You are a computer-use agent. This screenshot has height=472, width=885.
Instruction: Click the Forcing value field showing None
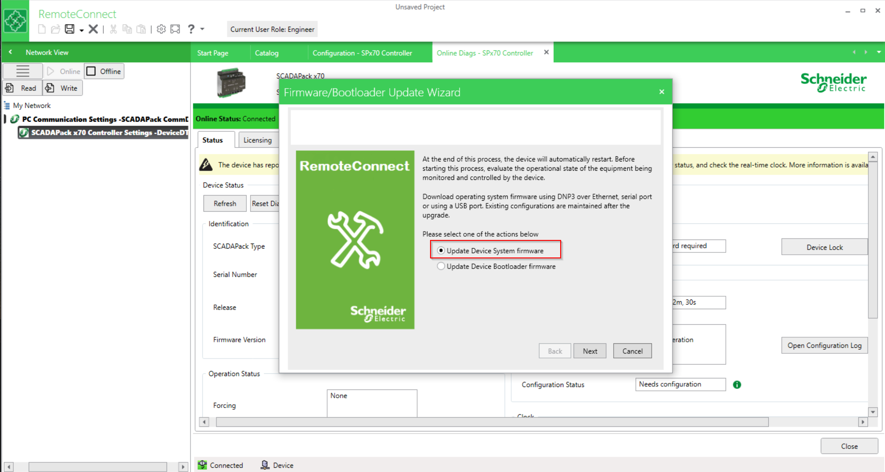[372, 403]
